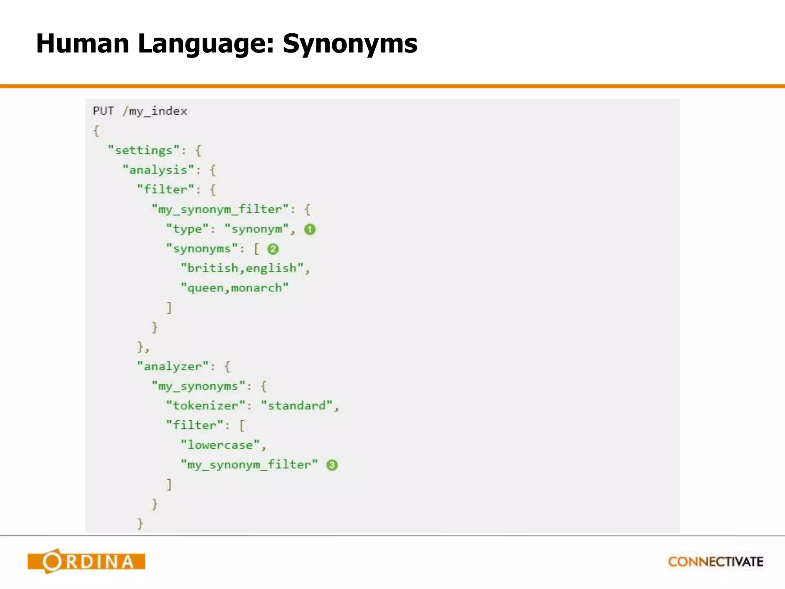Click green callout marker number 1
Screen dimensions: 785x589
click(x=310, y=229)
